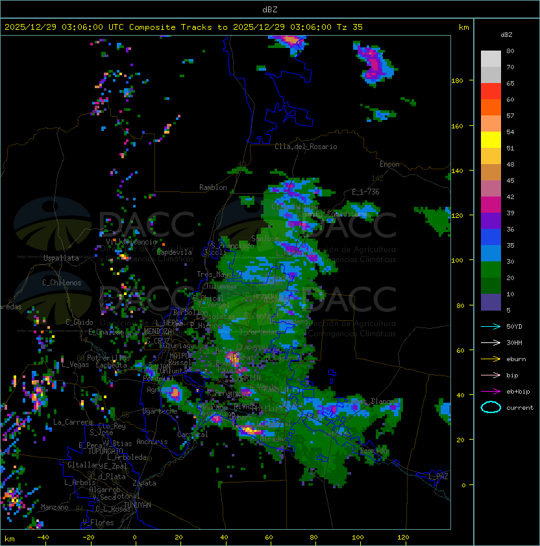
Task: Click the 'G_CRUZ' city label
Action: [x=158, y=340]
